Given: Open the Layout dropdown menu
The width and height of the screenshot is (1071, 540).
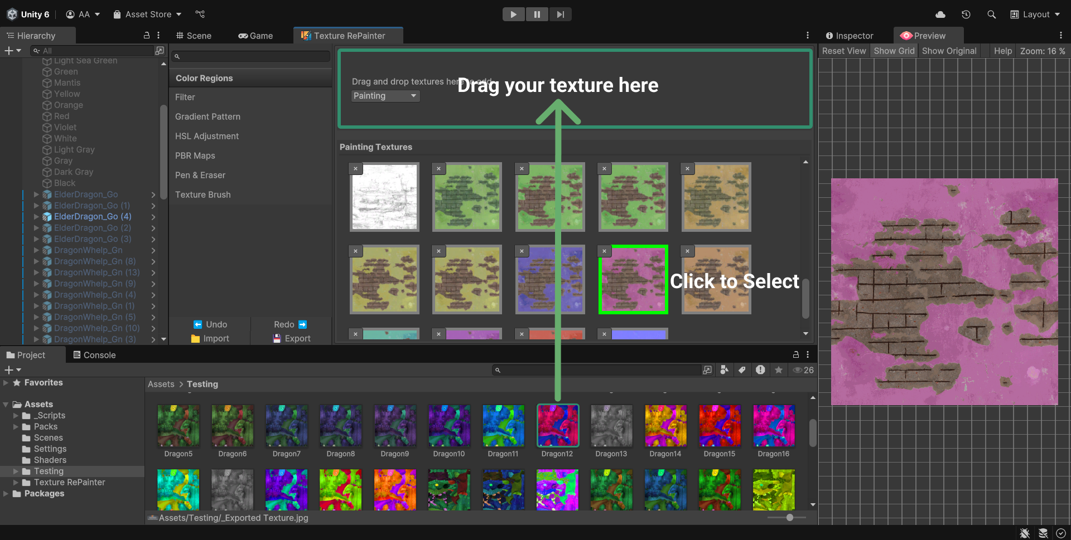Looking at the screenshot, I should (x=1035, y=14).
